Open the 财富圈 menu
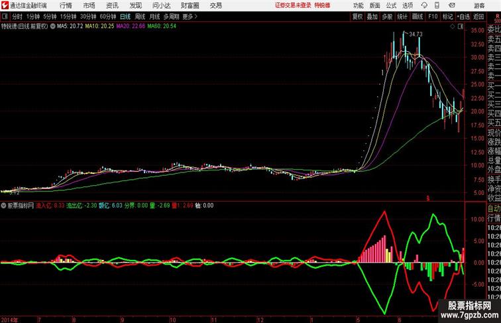This screenshot has width=501, height=323. [x=190, y=5]
